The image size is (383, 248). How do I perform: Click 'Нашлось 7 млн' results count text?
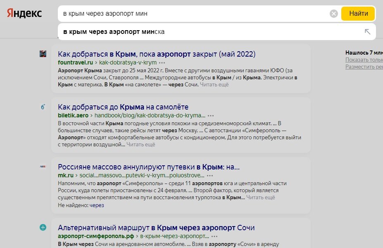coord(364,53)
